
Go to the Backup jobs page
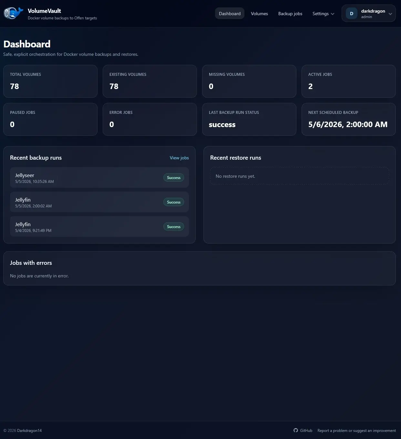point(290,14)
